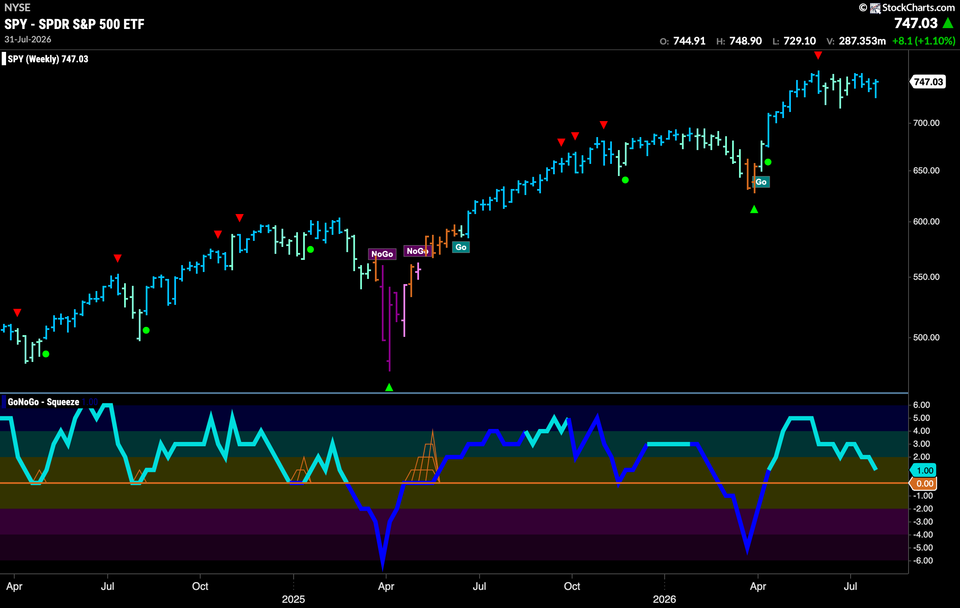
Task: Click the 700.00 price axis label
Action: coord(926,123)
